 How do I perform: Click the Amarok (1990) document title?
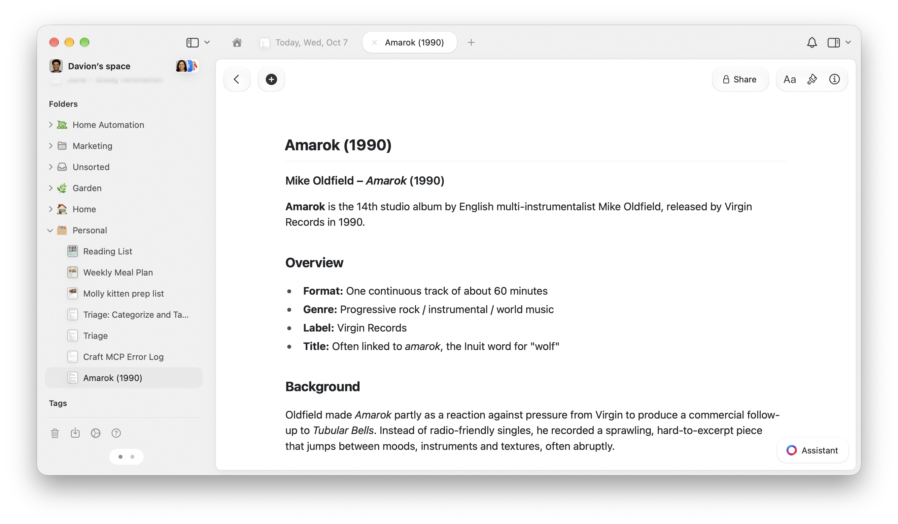point(338,145)
